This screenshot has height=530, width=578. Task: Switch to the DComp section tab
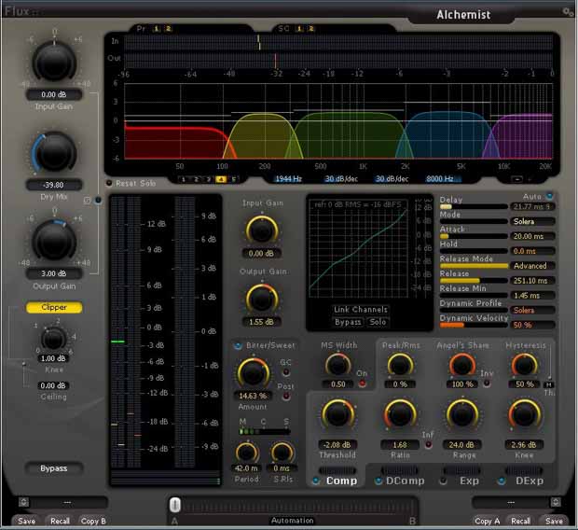(x=398, y=481)
